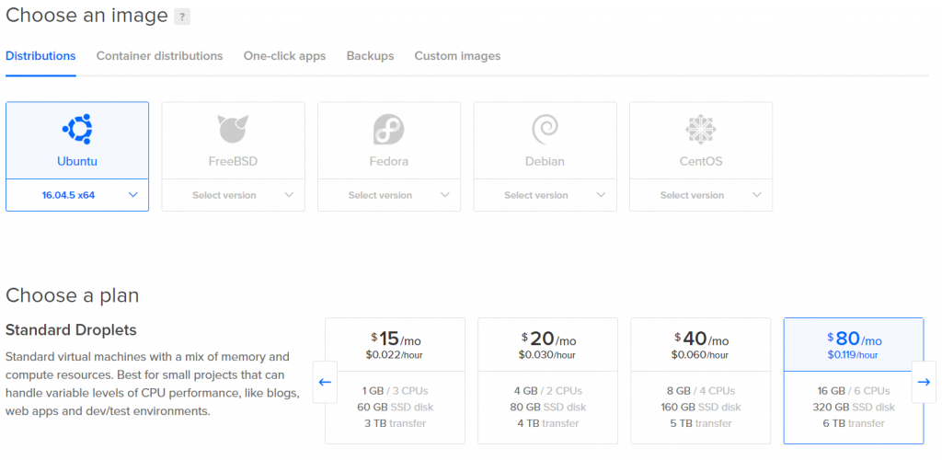Select the Ubuntu logo icon
This screenshot has height=460, width=942.
77,129
